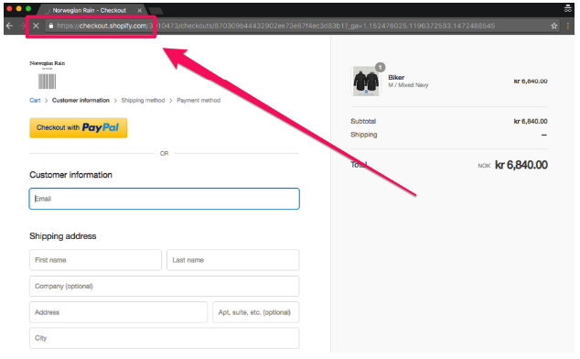Click the Biker product name
The width and height of the screenshot is (580, 359).
396,78
